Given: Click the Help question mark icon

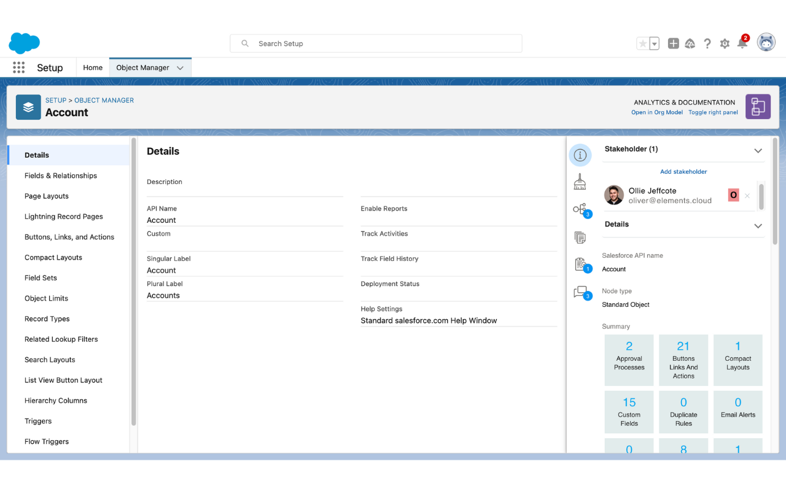Looking at the screenshot, I should (x=707, y=44).
